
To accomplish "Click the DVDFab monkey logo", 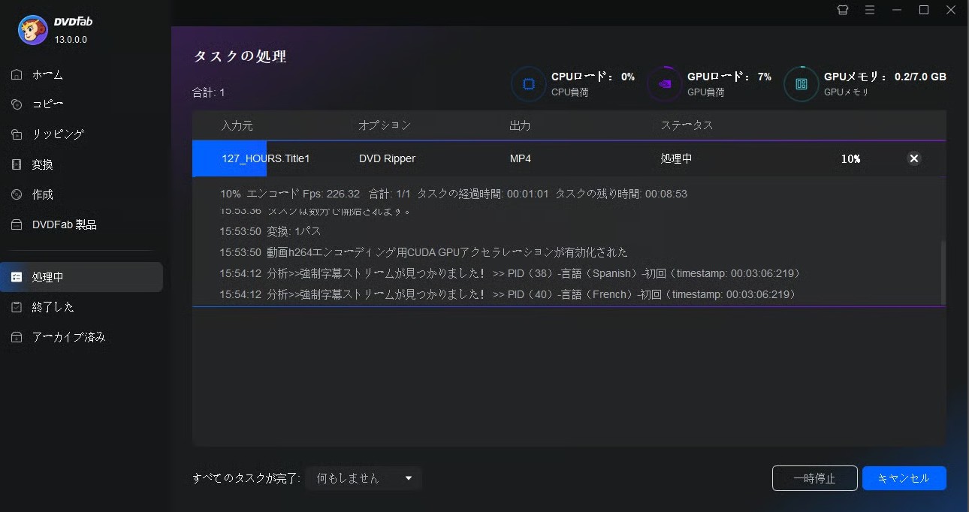I will point(32,30).
